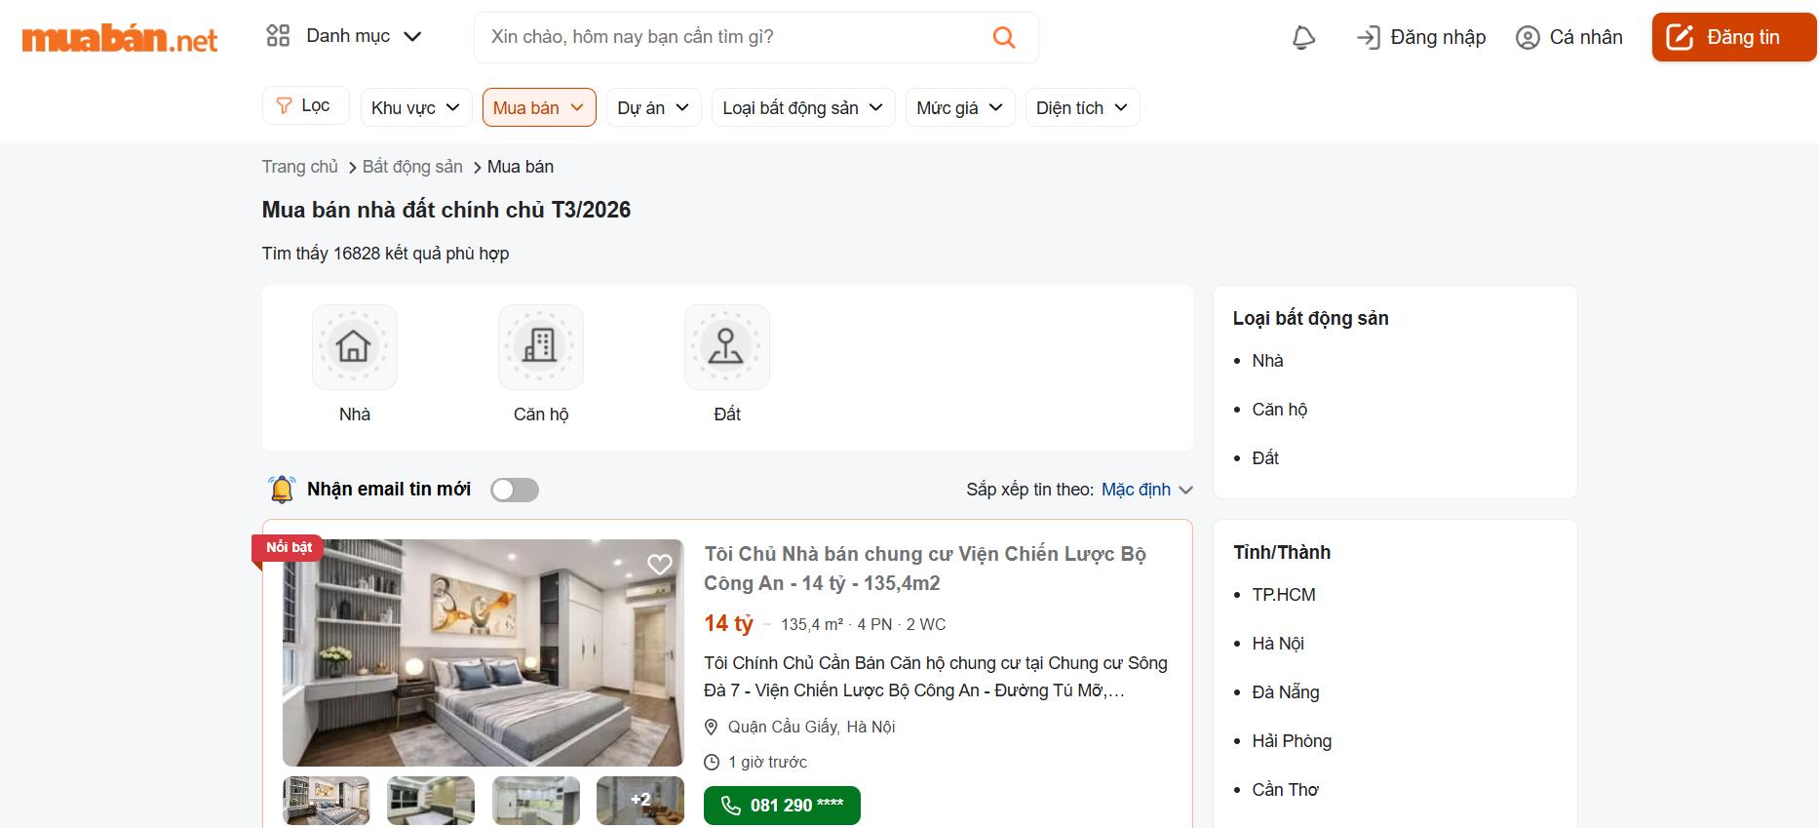
Task: Open the first small bedroom thumbnail
Action: point(327,801)
